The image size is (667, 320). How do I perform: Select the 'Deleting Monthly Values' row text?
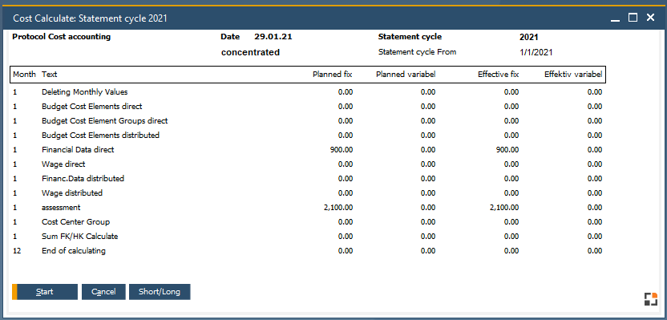pos(85,92)
